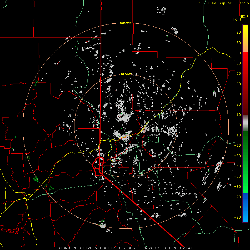Click the 50 NMI range ring label

point(126,74)
